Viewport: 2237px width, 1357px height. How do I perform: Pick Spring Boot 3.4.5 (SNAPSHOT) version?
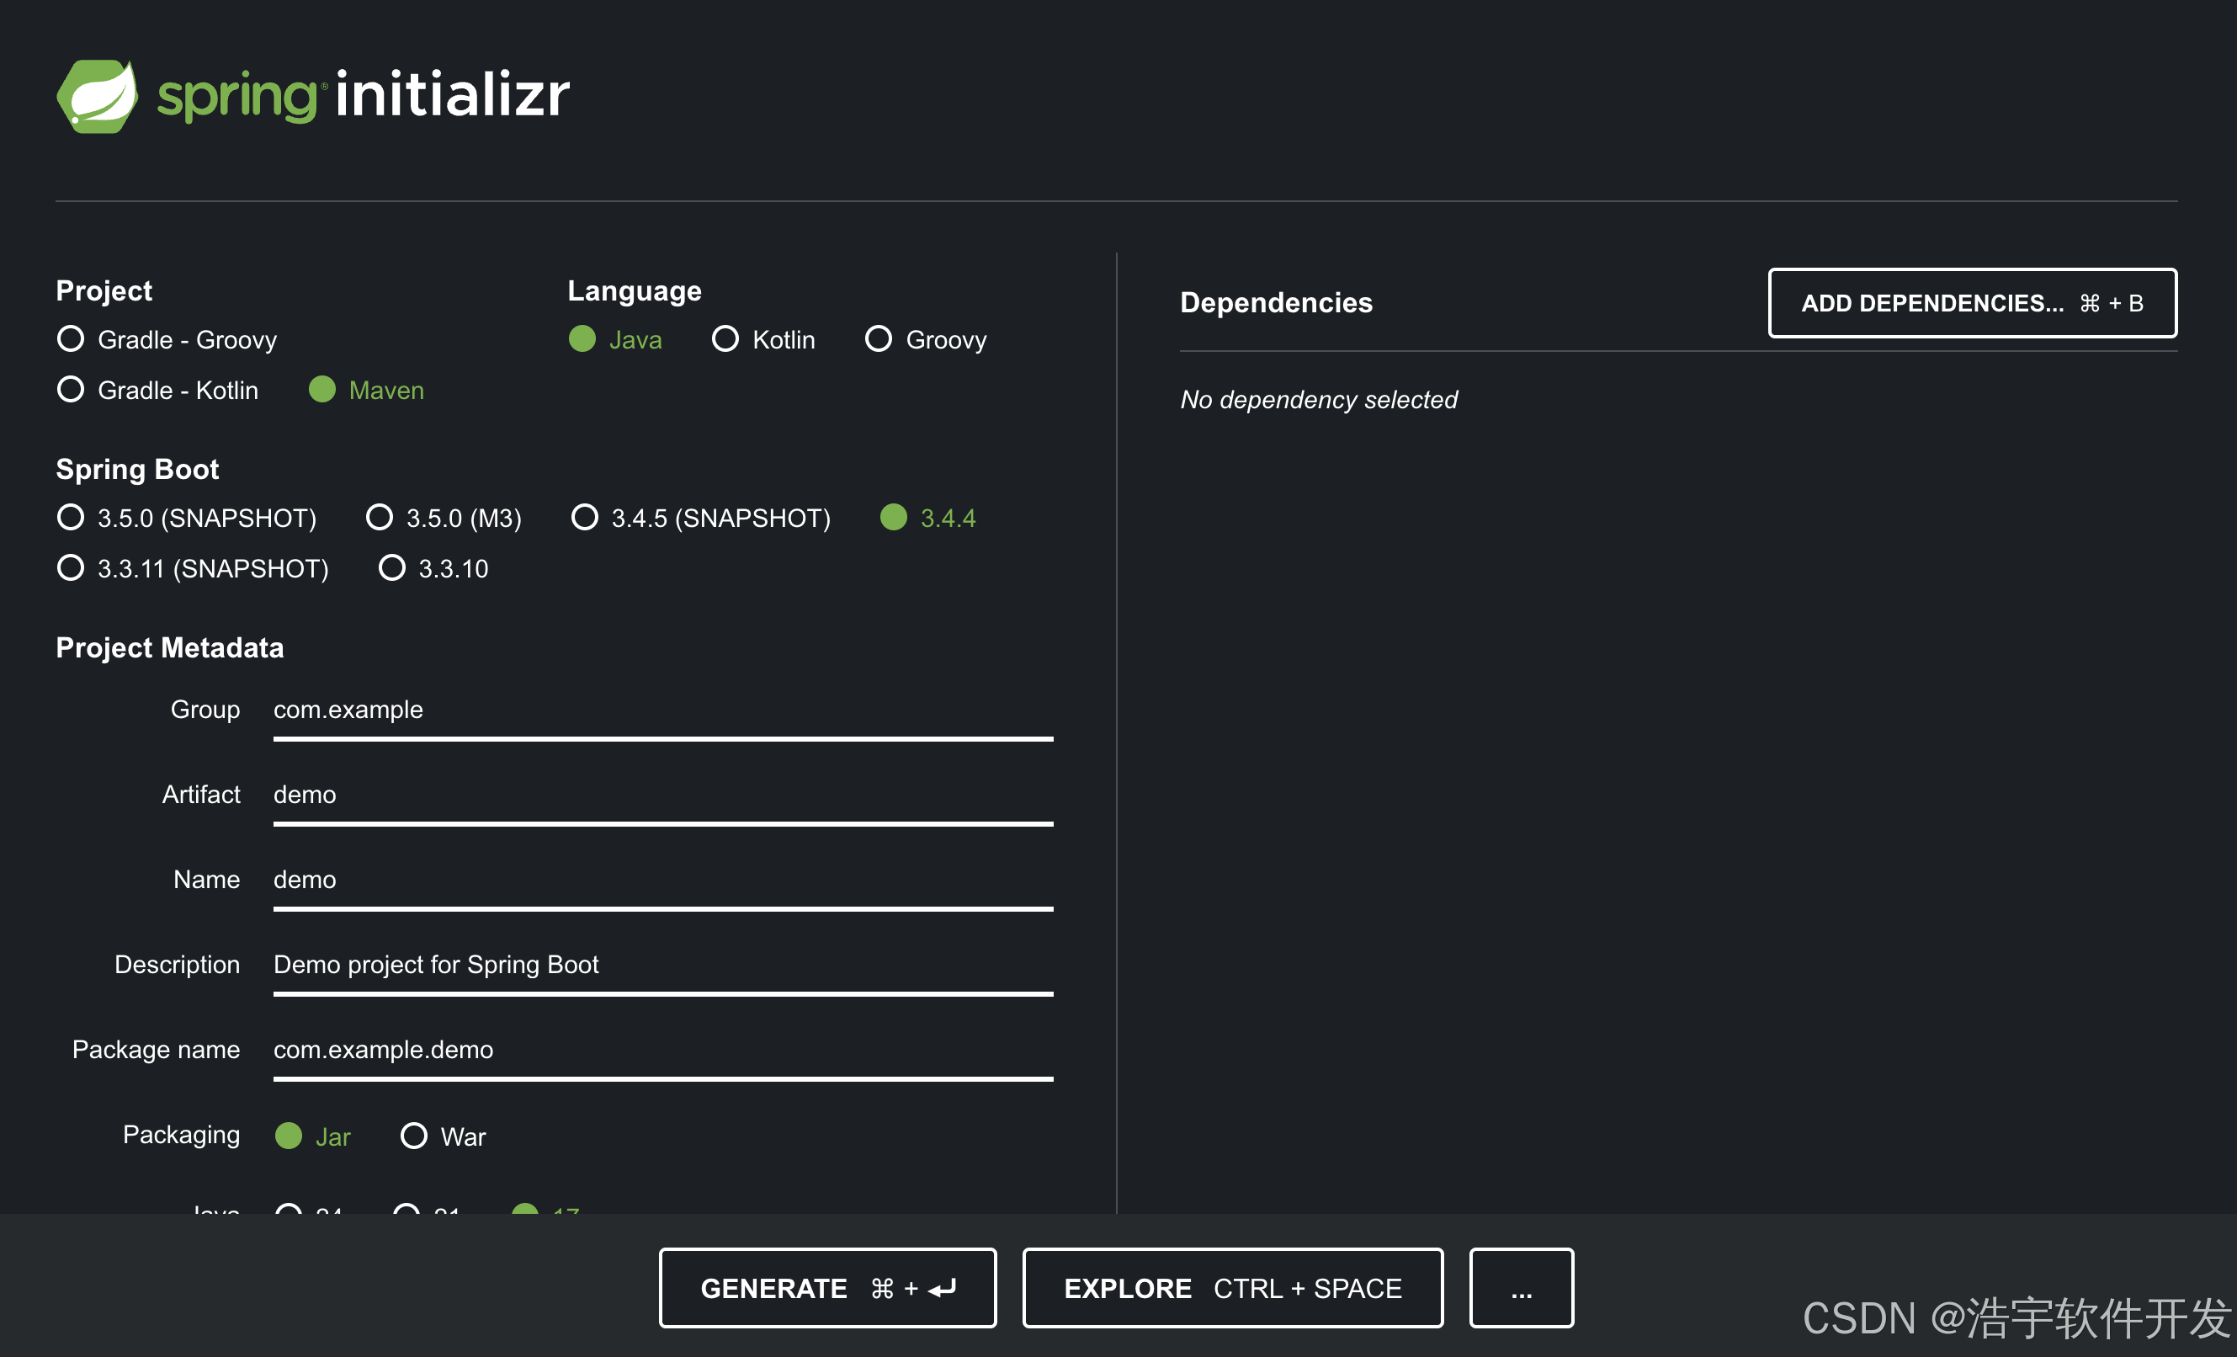coord(585,518)
